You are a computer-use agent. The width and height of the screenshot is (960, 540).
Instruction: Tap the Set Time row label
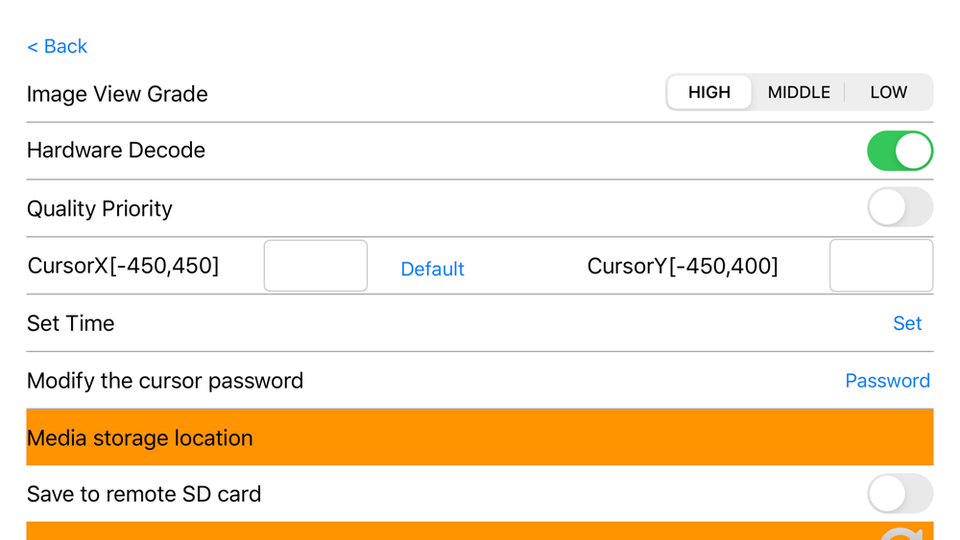(x=70, y=323)
